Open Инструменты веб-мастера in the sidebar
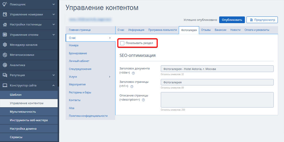 (29, 120)
